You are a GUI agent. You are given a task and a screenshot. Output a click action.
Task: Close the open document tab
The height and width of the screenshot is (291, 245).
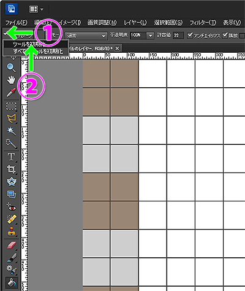[117, 49]
